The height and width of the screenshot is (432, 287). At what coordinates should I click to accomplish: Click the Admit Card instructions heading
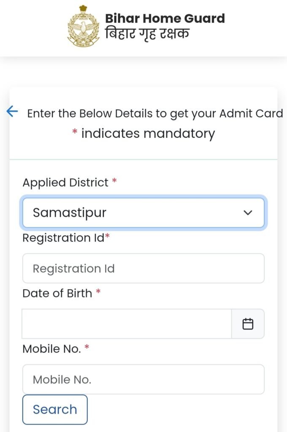155,113
